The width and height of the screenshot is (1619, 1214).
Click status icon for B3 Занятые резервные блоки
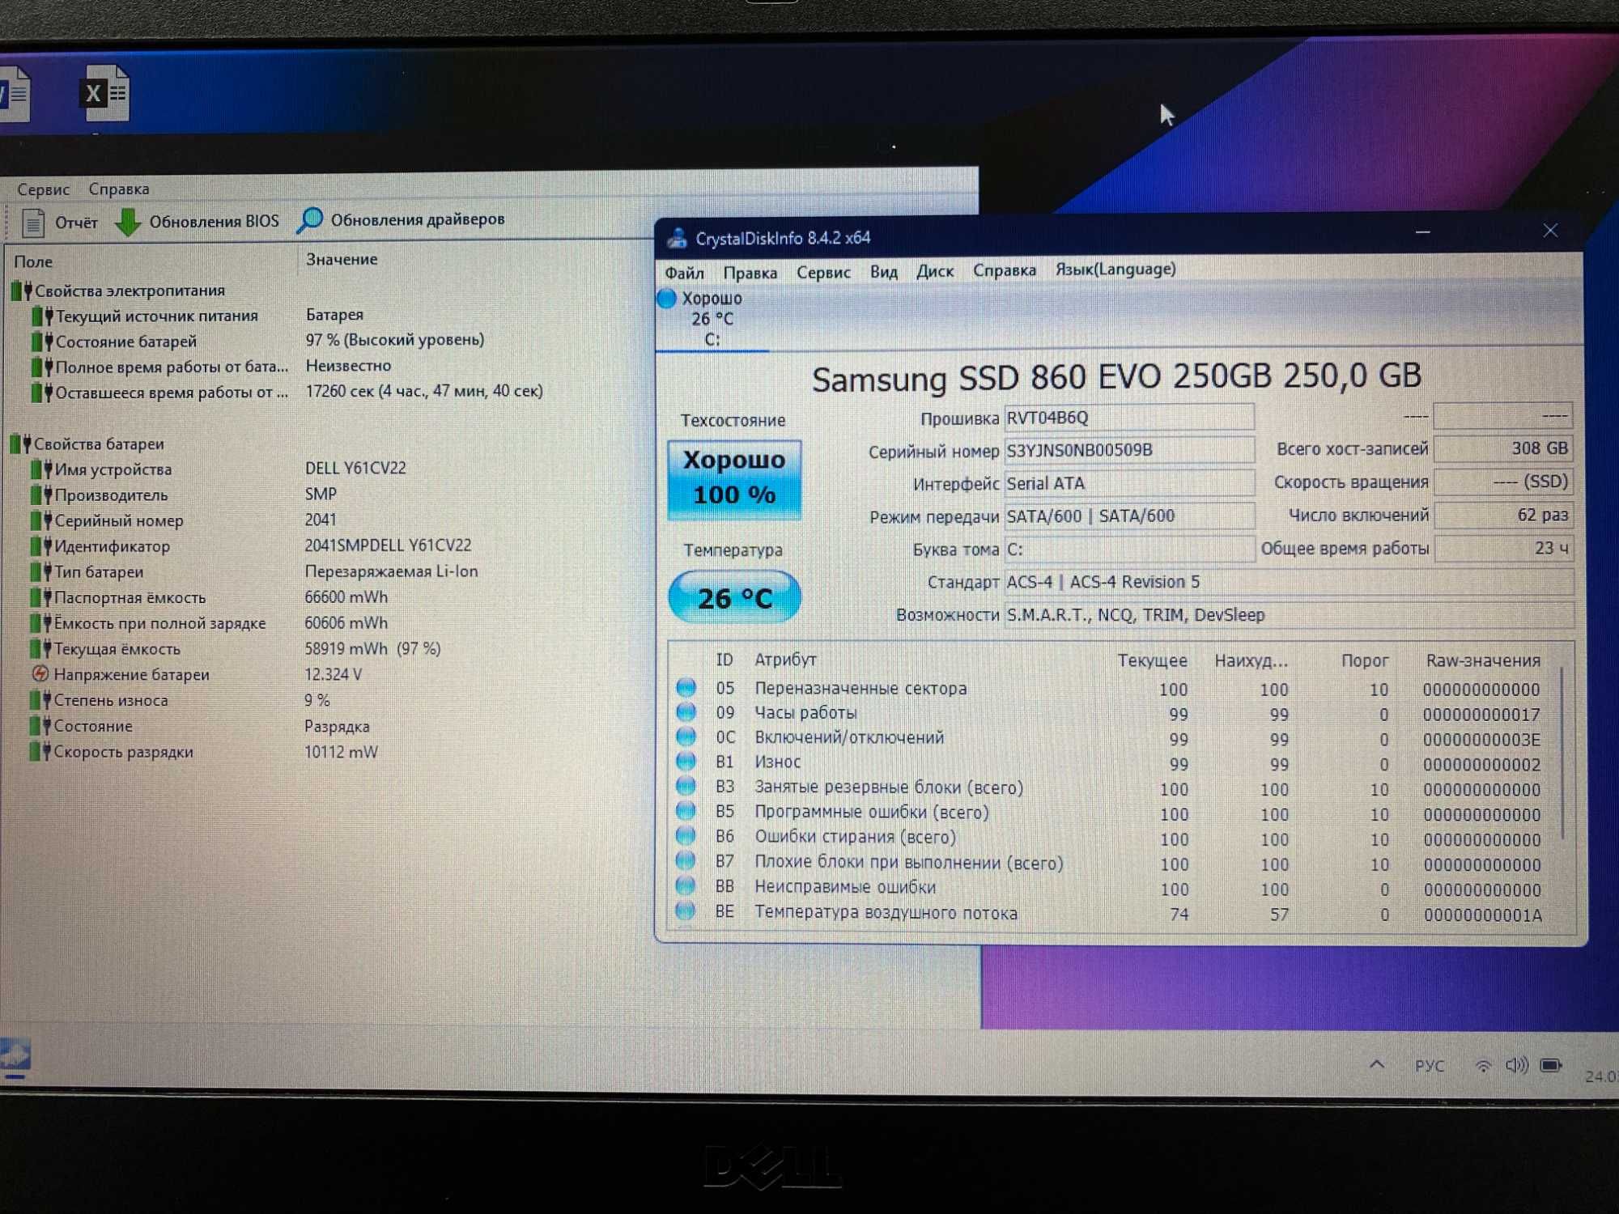[x=686, y=786]
